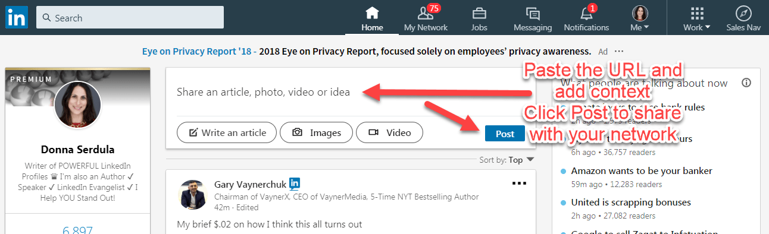Click the Messaging chat bubbles icon
The width and height of the screenshot is (769, 234).
[533, 14]
